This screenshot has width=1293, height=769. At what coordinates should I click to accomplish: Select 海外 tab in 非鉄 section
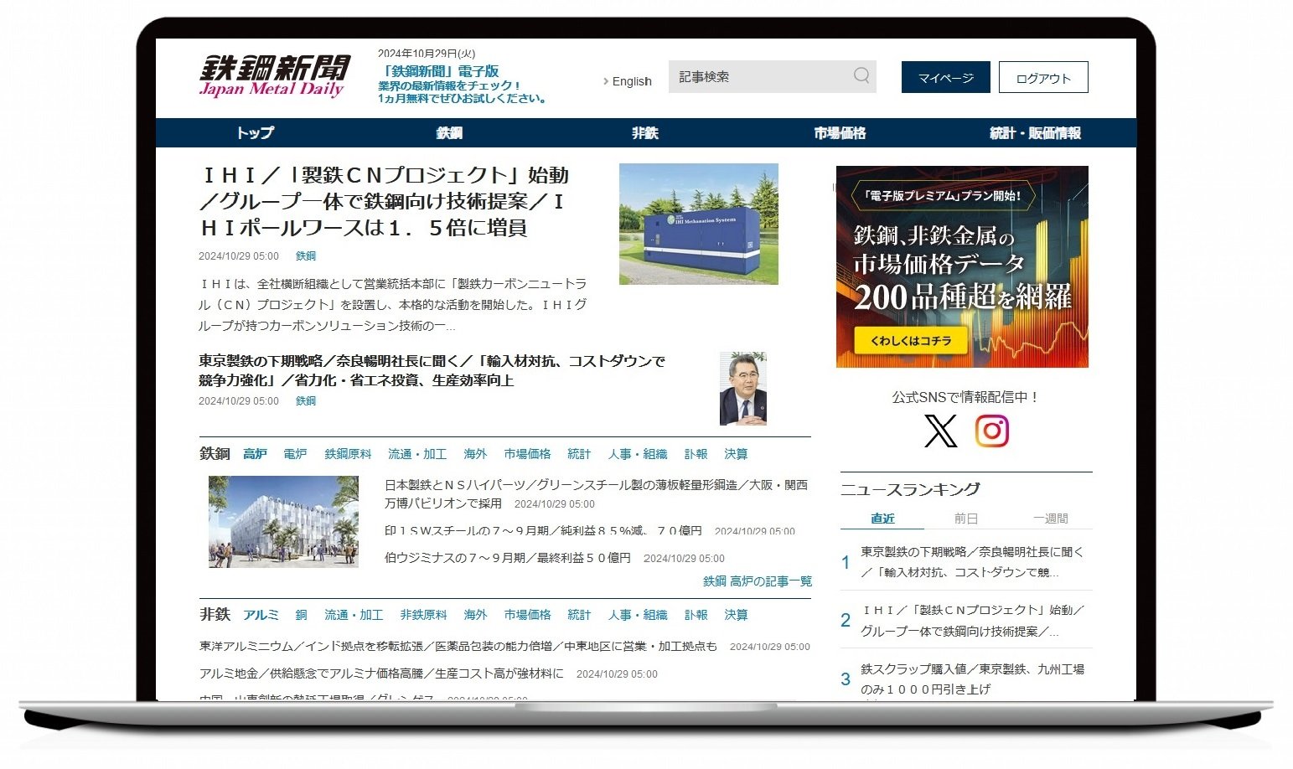tap(475, 615)
